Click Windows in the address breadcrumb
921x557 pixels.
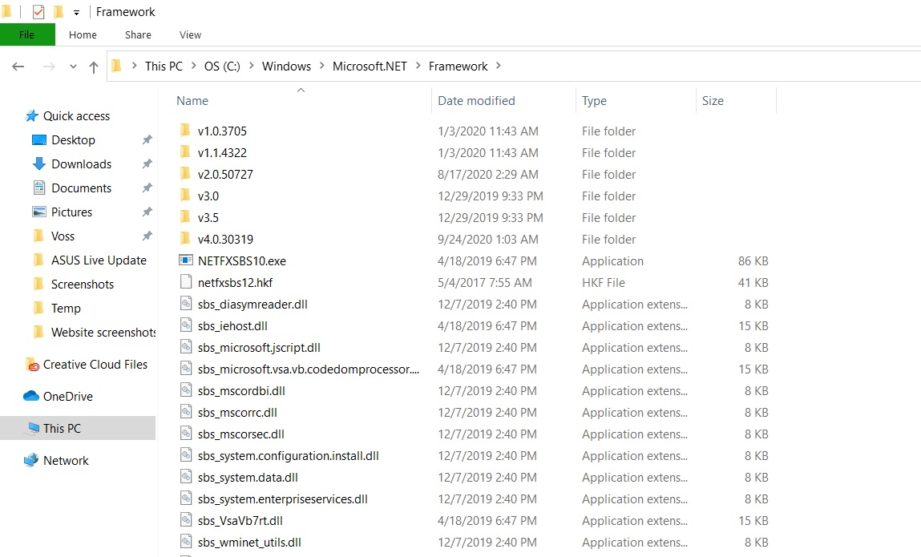tap(287, 67)
